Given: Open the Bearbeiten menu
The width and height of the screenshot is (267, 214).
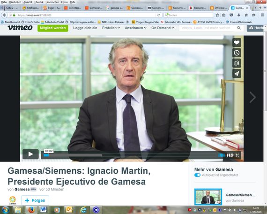Looking at the screenshot, I should [15, 2].
